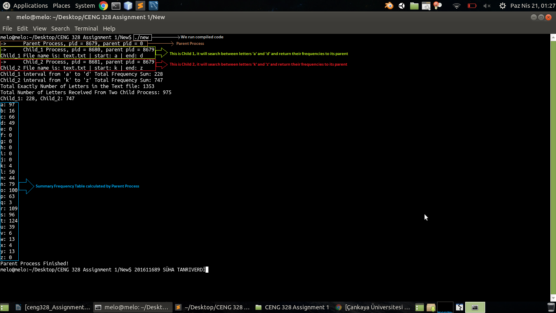Image resolution: width=556 pixels, height=313 pixels.
Task: Open the Terminal menu in the menu bar
Action: [x=86, y=29]
